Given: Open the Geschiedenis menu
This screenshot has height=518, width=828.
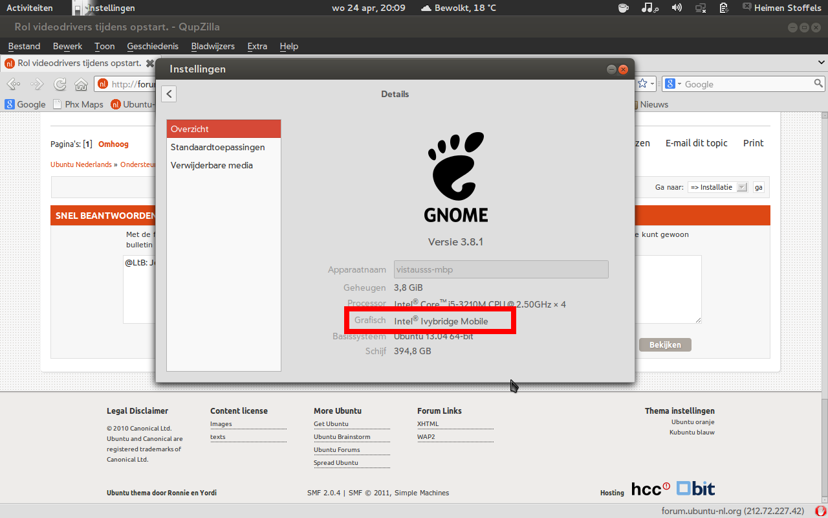Looking at the screenshot, I should coord(153,46).
